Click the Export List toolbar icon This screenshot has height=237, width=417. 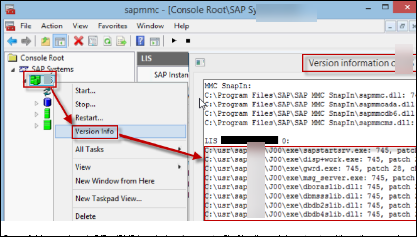pos(121,41)
